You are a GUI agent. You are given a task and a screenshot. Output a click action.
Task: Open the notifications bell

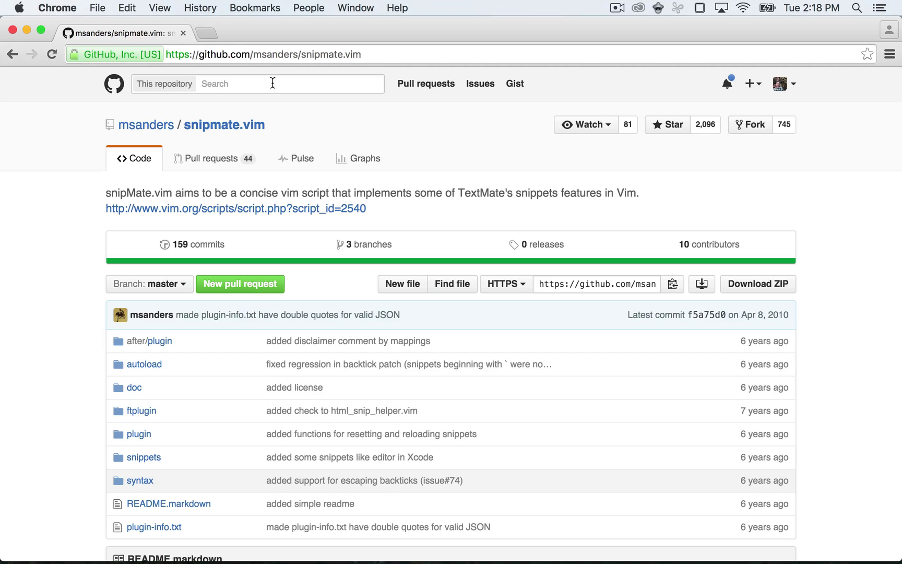click(x=727, y=83)
